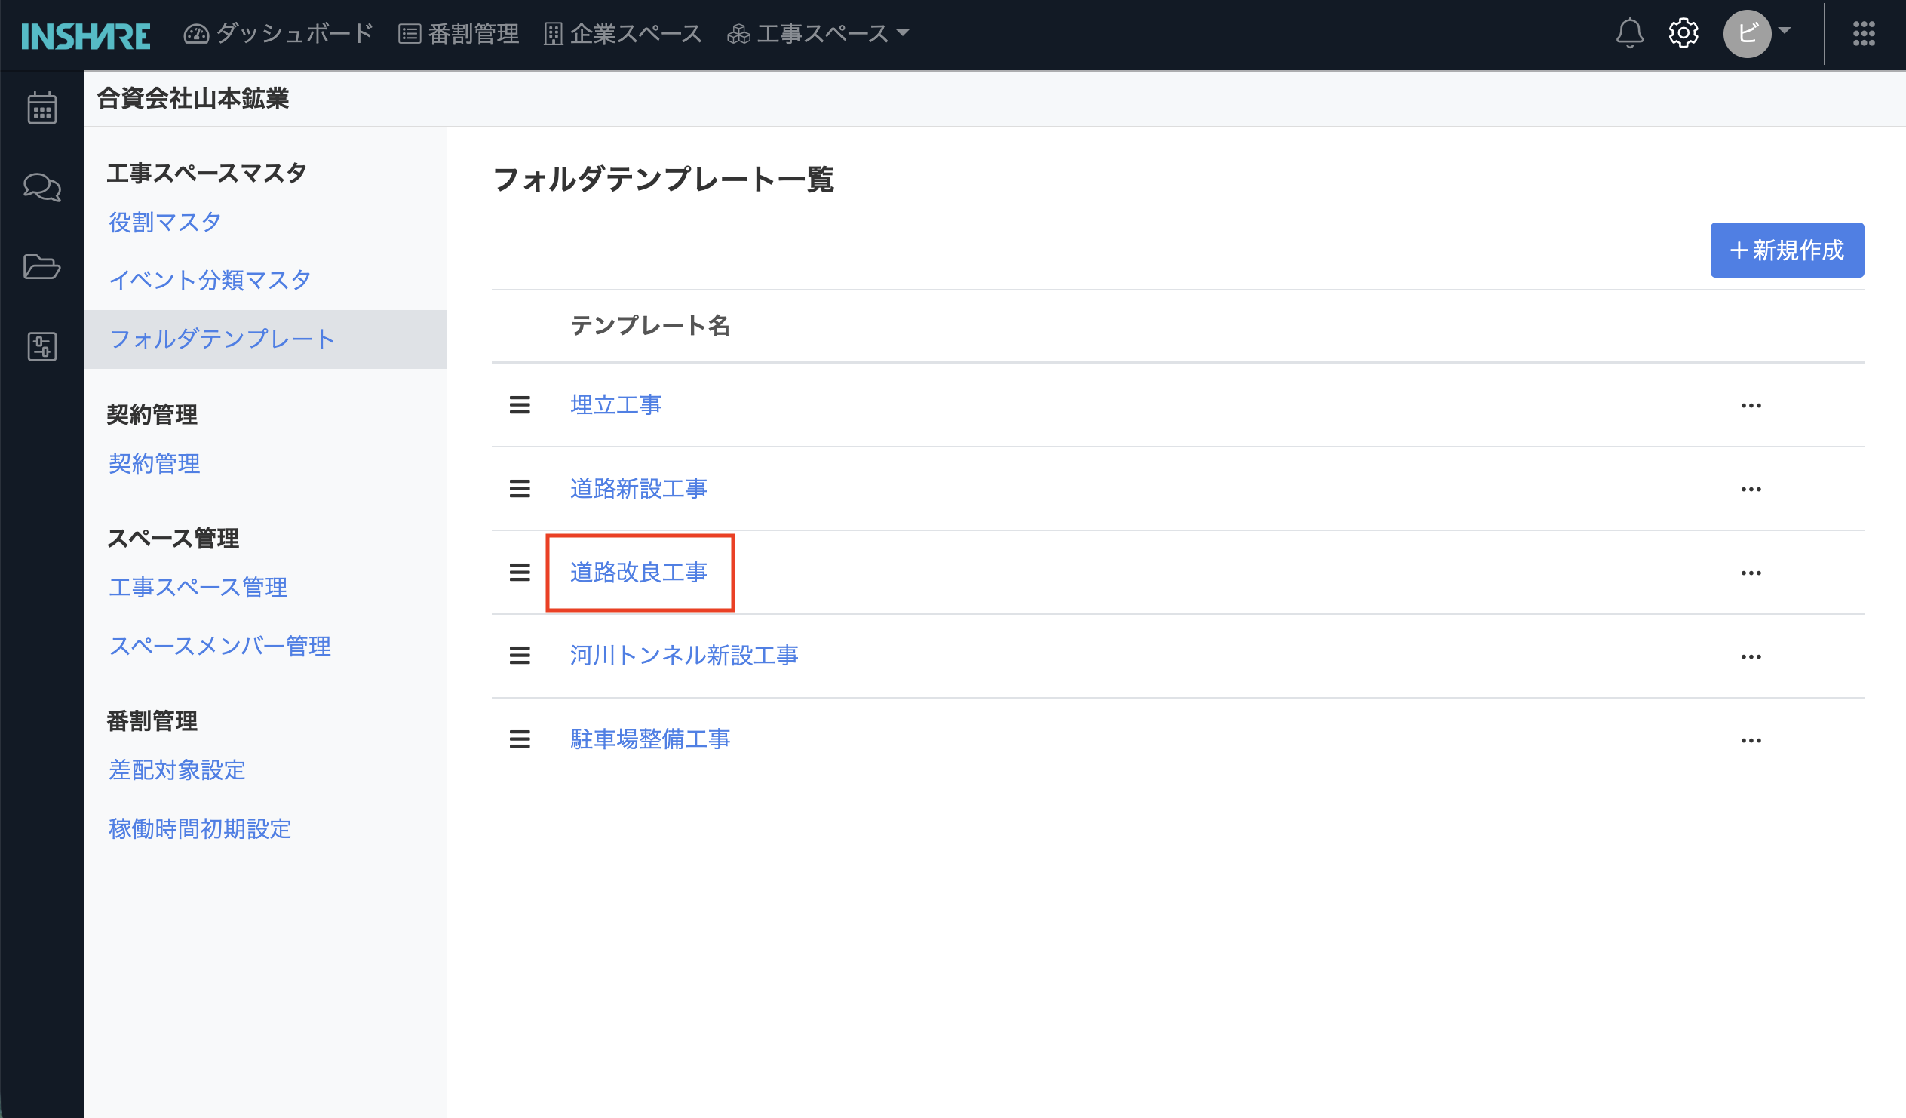Grab the drag handle for 駐車場整備工事
The height and width of the screenshot is (1118, 1906).
(x=520, y=739)
